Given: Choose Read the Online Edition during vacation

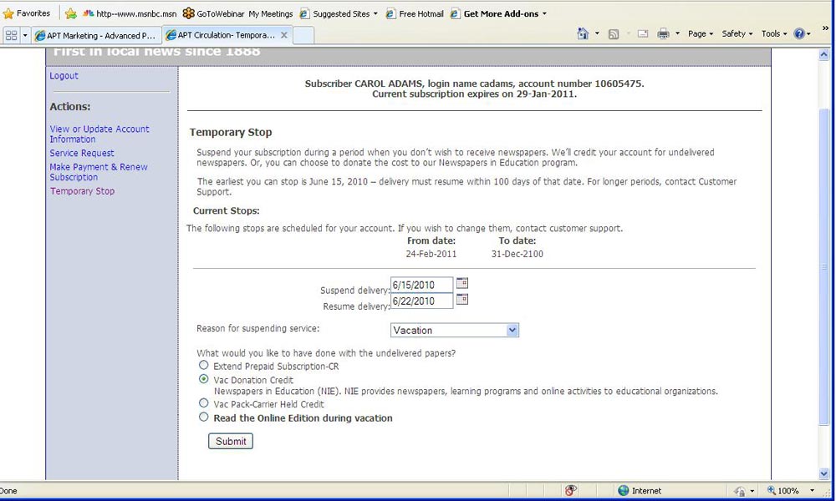Looking at the screenshot, I should [204, 417].
